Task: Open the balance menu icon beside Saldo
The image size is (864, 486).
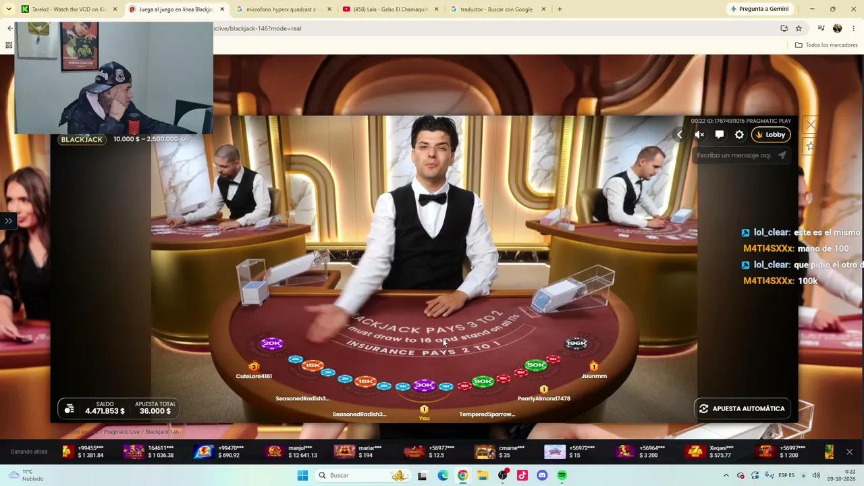Action: tap(69, 408)
